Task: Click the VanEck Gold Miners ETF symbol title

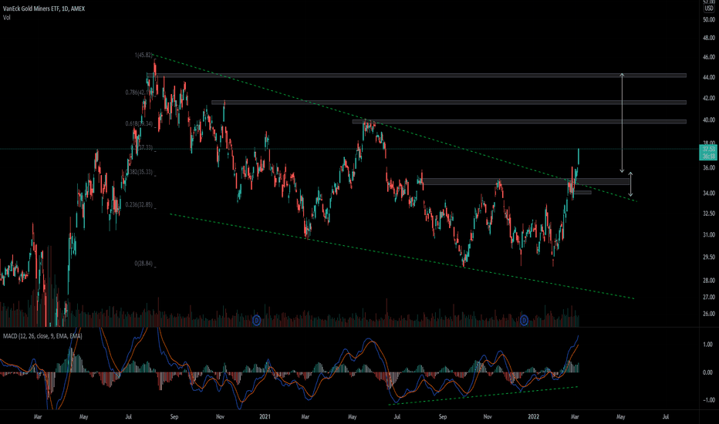Action: click(x=44, y=8)
